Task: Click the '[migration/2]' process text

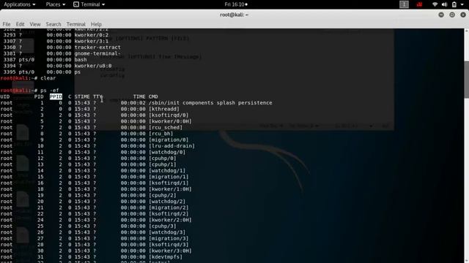Action: (x=169, y=207)
